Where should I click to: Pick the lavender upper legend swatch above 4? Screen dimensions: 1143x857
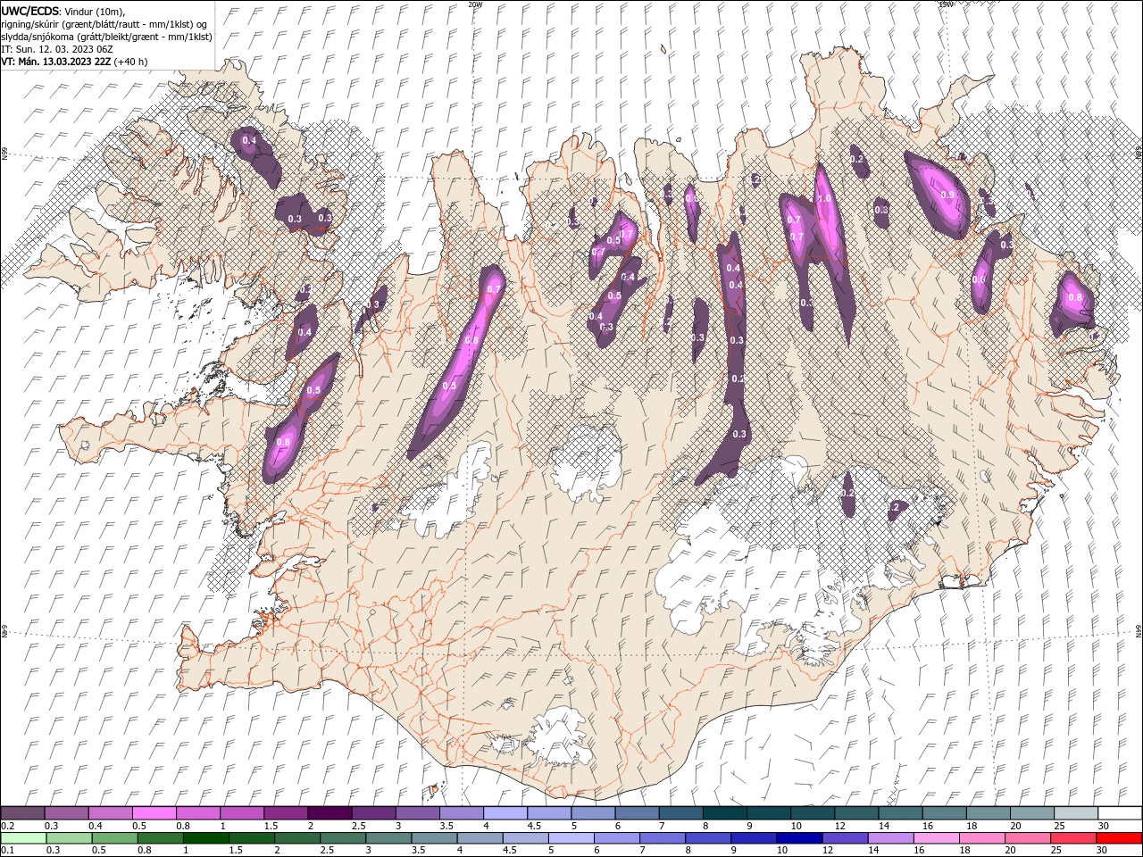click(x=505, y=813)
